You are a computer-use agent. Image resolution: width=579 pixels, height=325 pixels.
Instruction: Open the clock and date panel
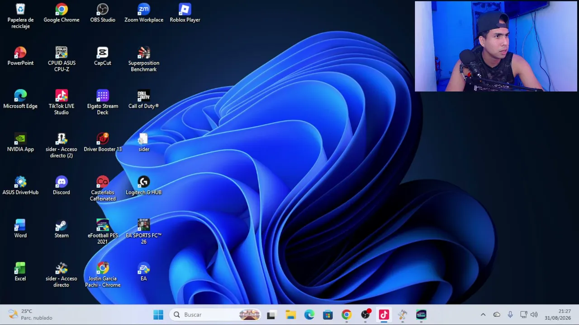(x=558, y=315)
